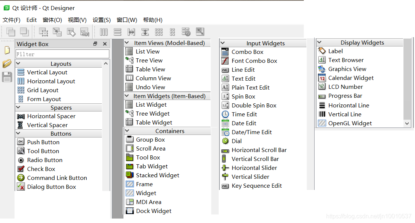
Task: Select the Stacked Widget icon
Action: [130, 175]
